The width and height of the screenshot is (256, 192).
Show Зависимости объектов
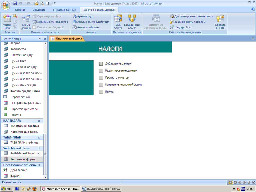pyautogui.click(x=50, y=22)
